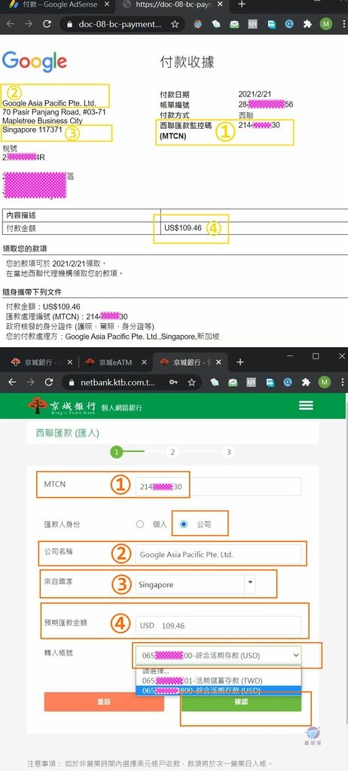Open 京城銀行 hamburger menu

coord(306,405)
